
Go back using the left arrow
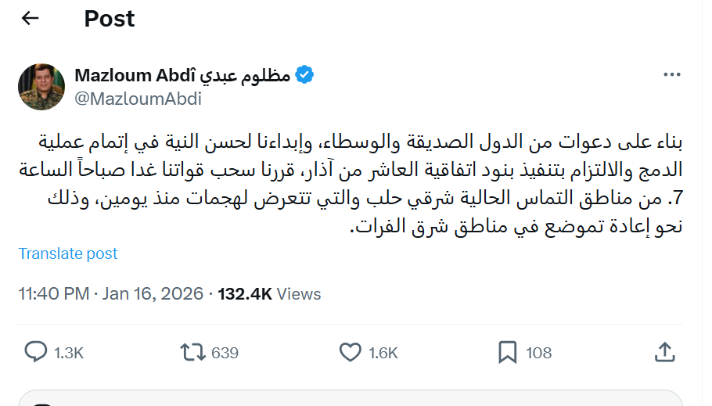(30, 18)
